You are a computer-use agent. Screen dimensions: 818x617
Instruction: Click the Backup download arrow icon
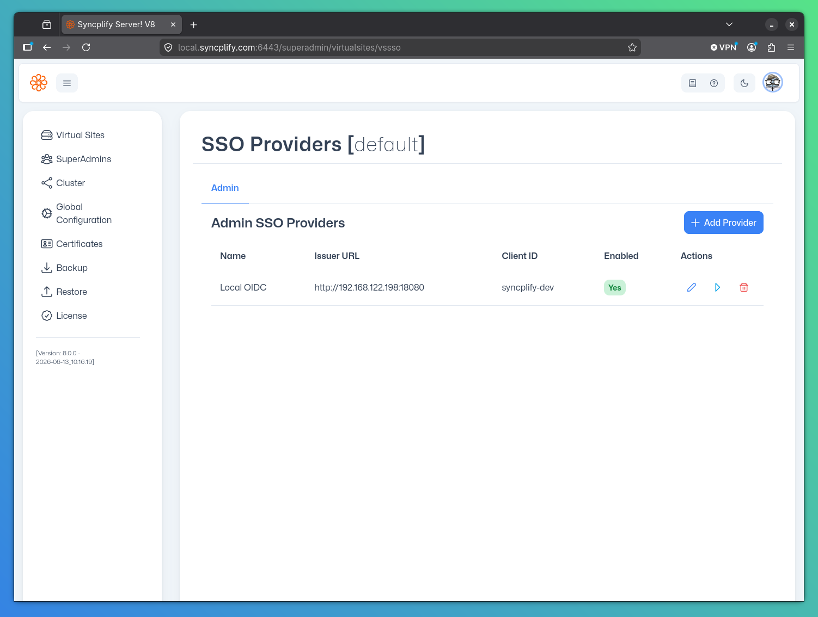coord(47,268)
